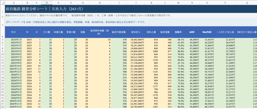Select column P header
This screenshot has height=109, width=257.
pos(225,3)
